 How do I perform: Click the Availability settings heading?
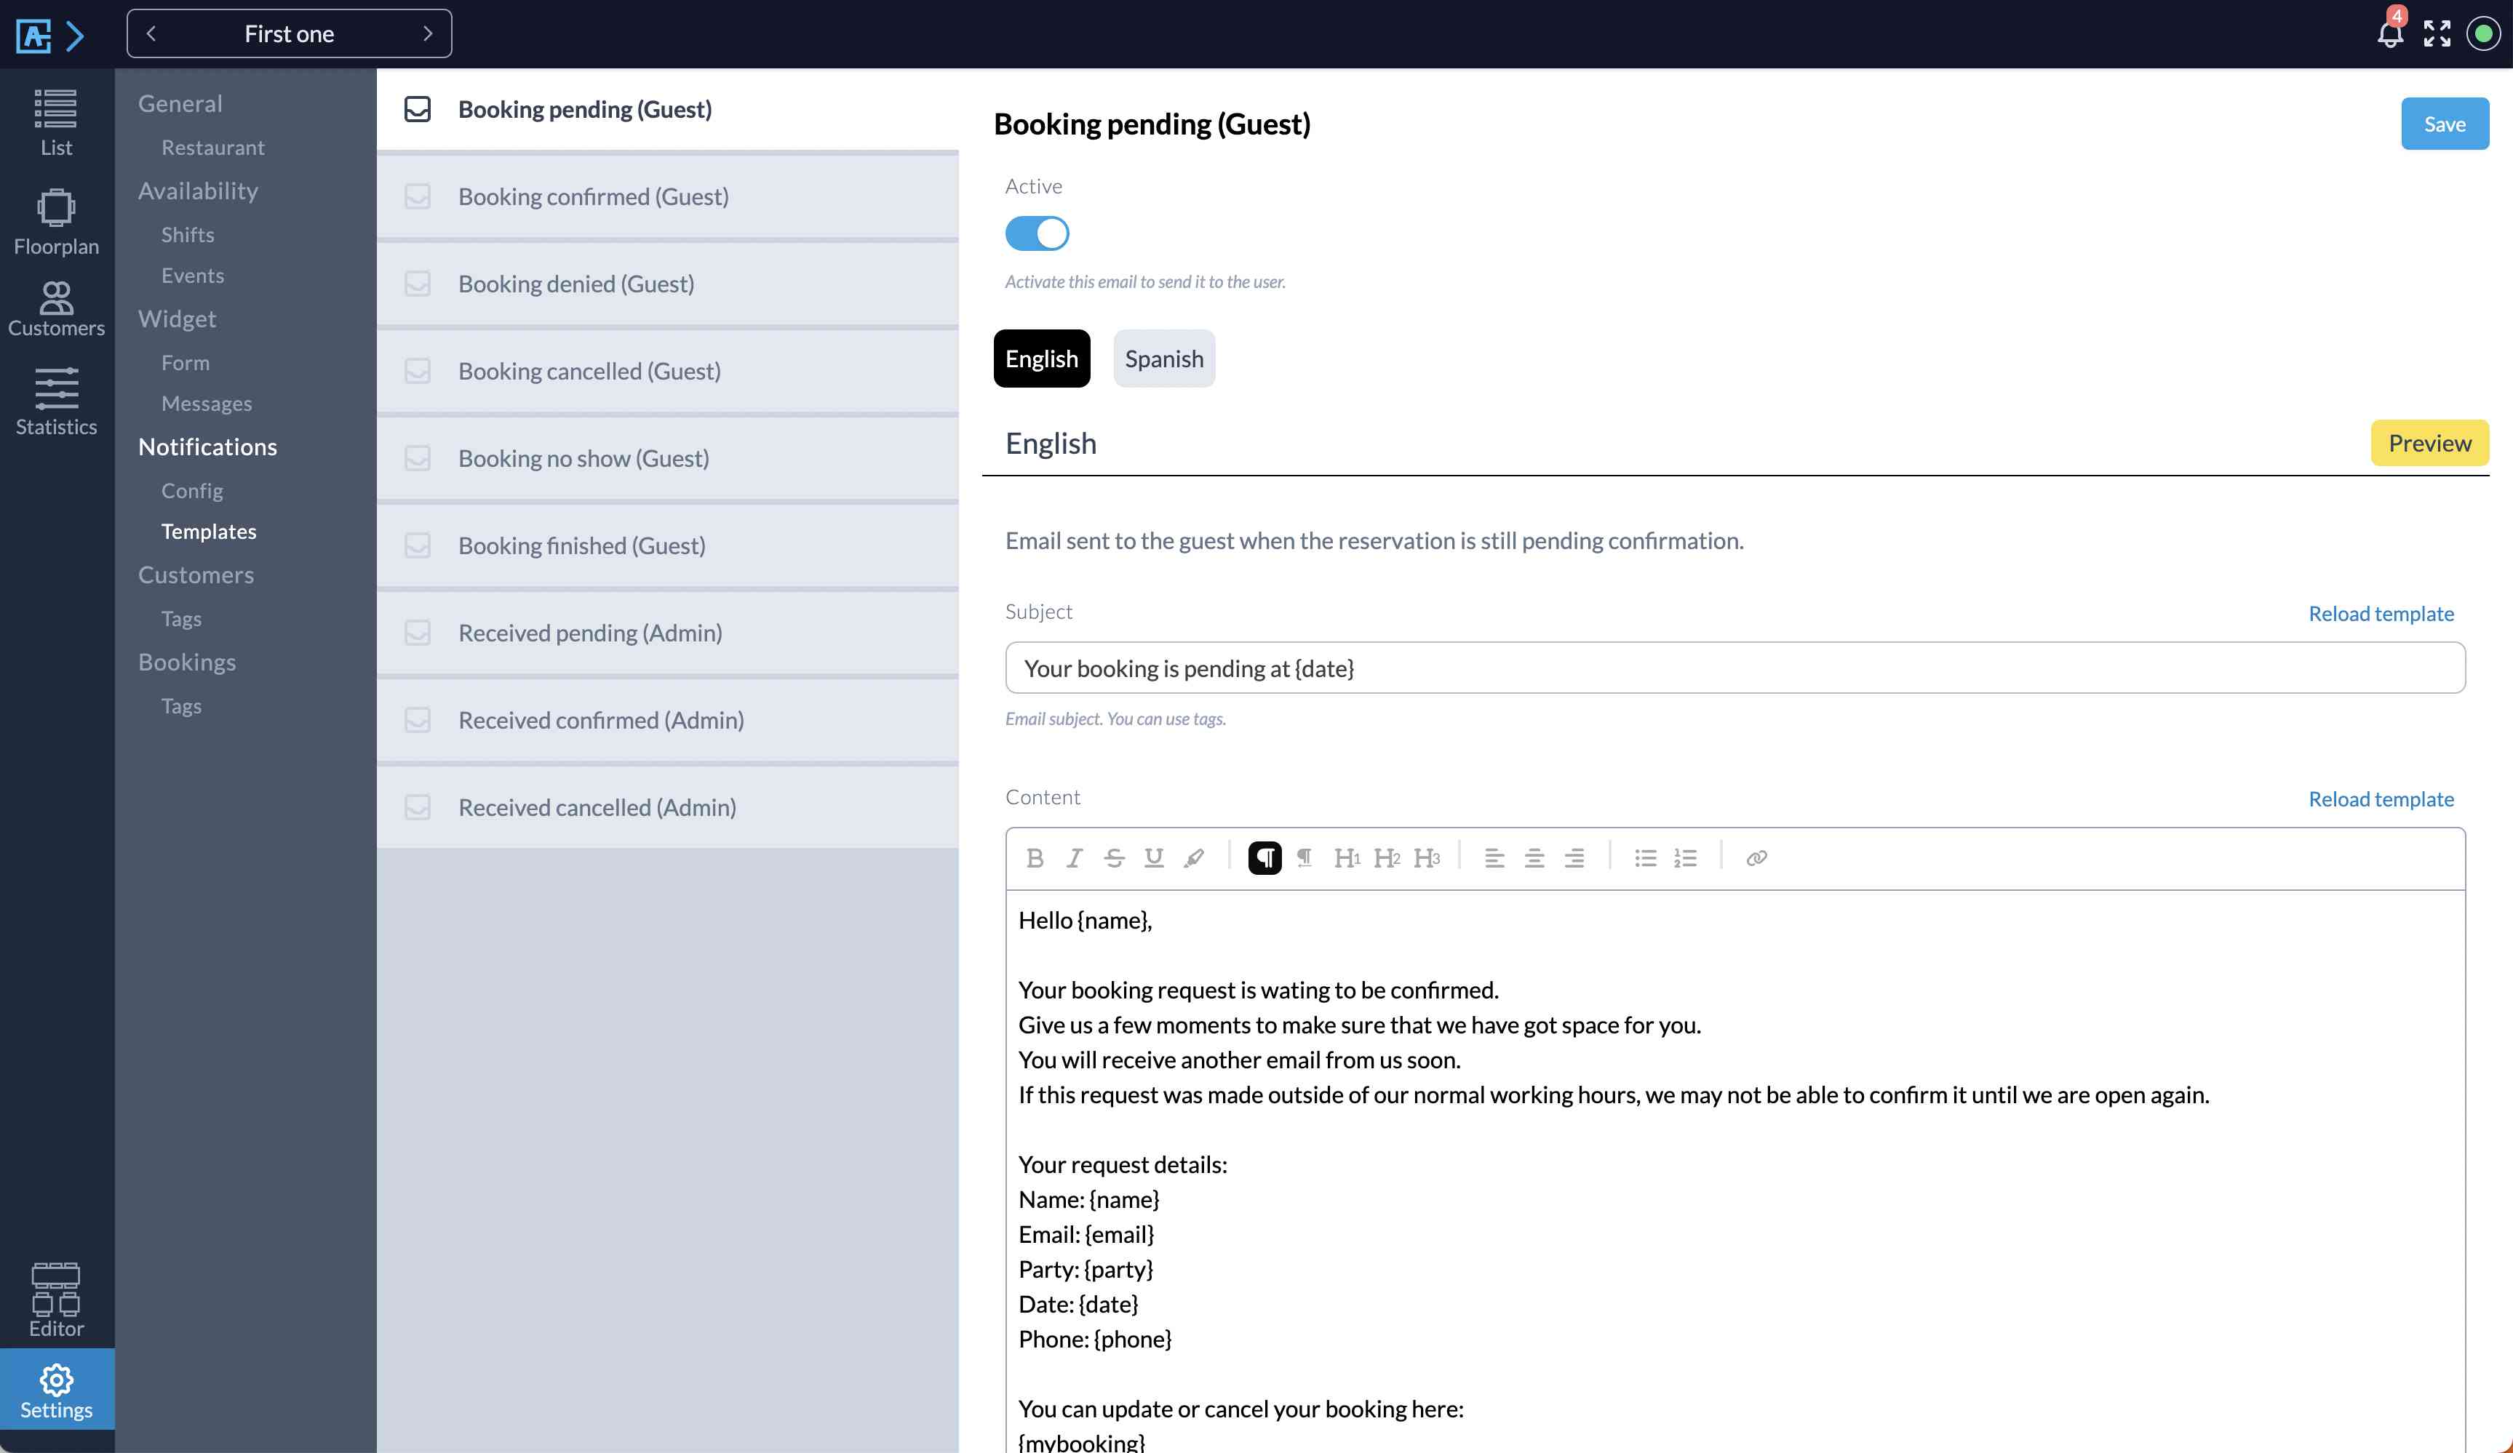click(x=197, y=191)
